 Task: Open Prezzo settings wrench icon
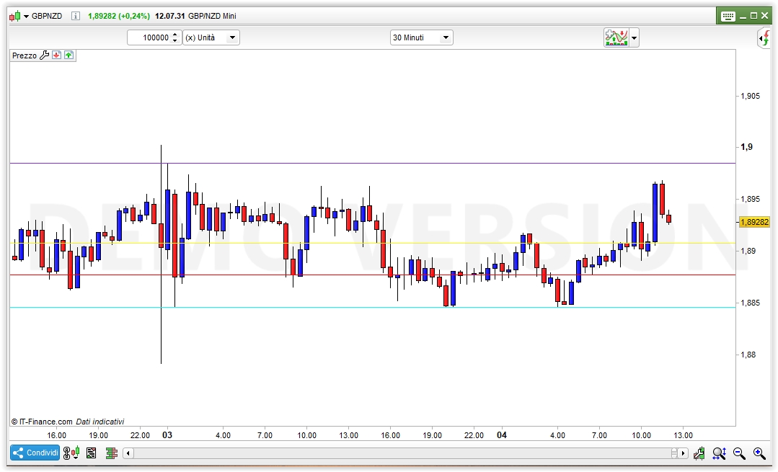(44, 55)
